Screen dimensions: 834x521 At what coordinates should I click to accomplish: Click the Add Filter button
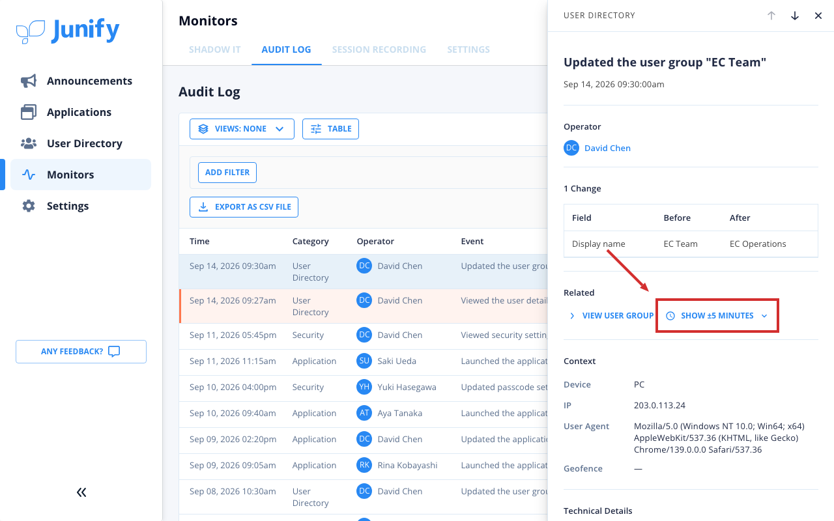point(227,173)
